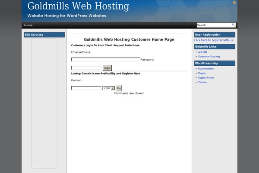Open the Outsource Coaching link
This screenshot has width=259, height=173.
pos(209,57)
